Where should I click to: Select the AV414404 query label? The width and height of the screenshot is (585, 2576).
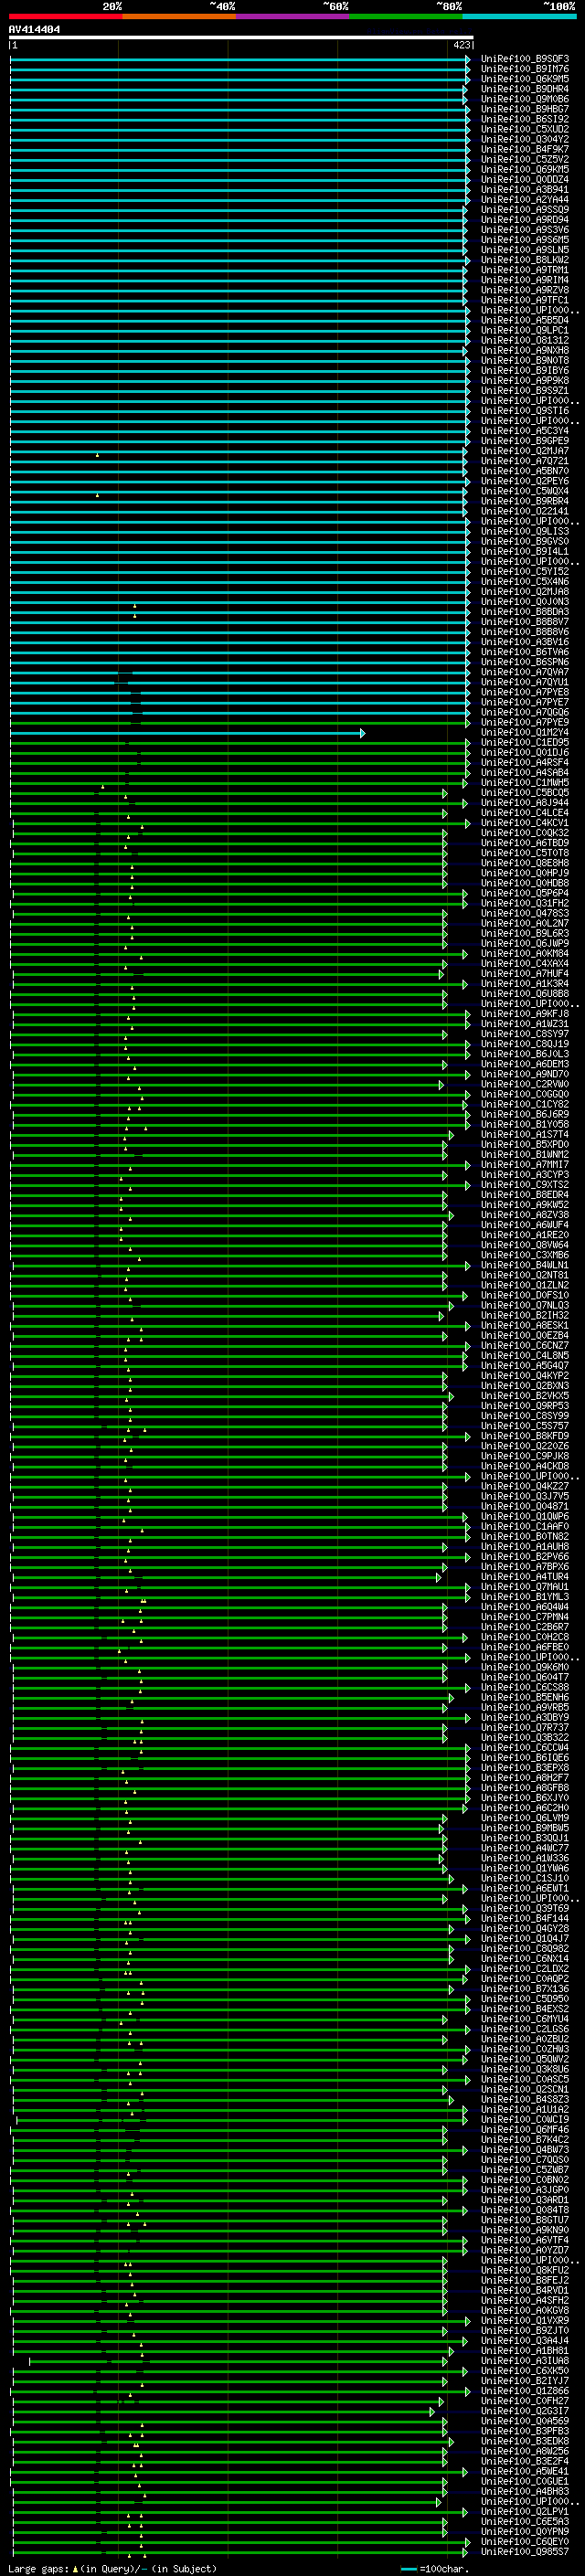tap(34, 29)
